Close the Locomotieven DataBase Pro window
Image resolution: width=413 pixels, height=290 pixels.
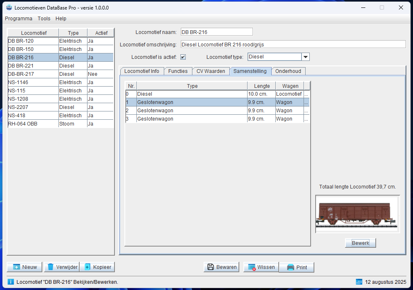click(401, 7)
